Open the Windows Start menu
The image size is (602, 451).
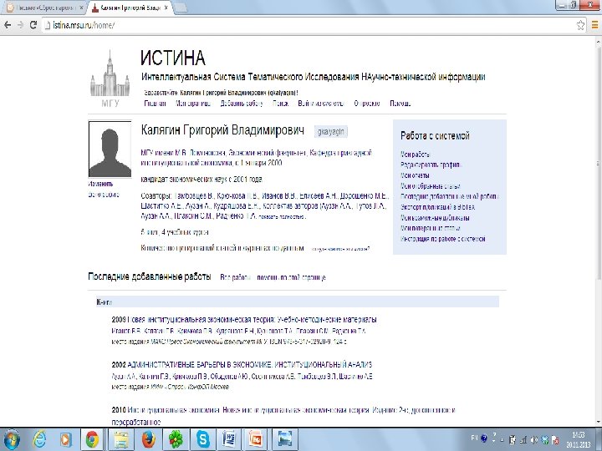[12, 439]
